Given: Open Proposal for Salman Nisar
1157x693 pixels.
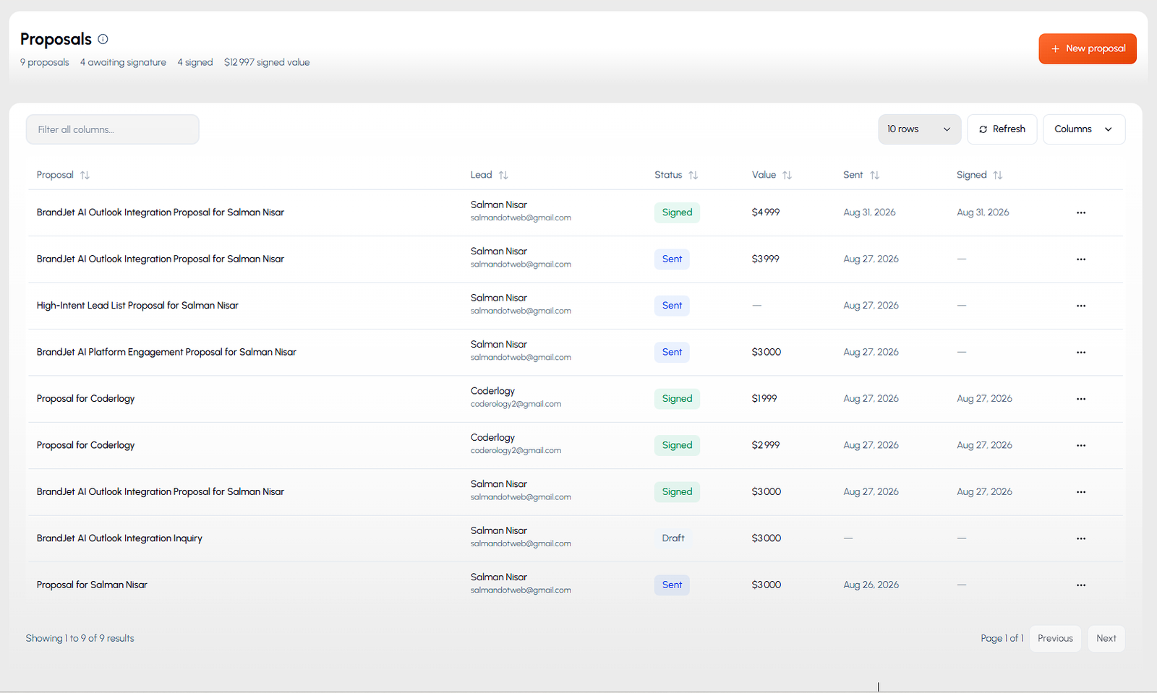Looking at the screenshot, I should (92, 585).
